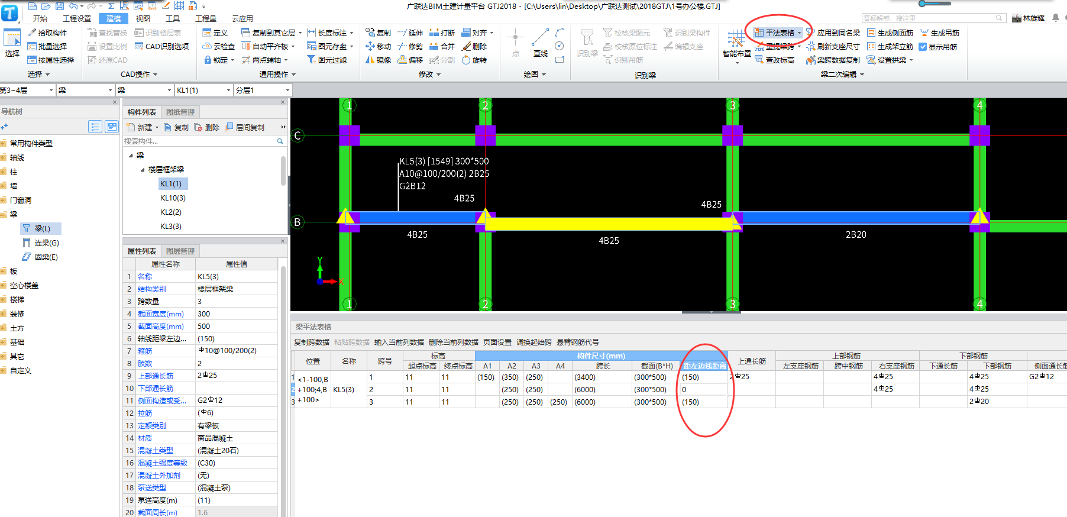Click the component list vertical scrollbar

click(x=283, y=172)
